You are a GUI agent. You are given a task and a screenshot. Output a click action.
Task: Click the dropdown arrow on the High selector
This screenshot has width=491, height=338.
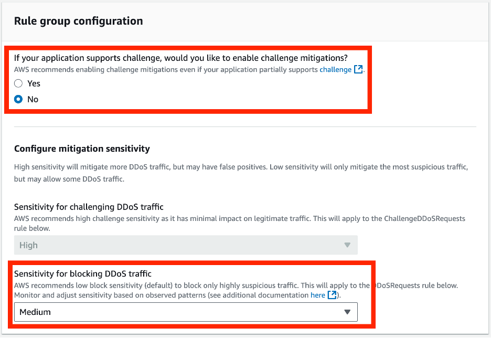coord(348,245)
